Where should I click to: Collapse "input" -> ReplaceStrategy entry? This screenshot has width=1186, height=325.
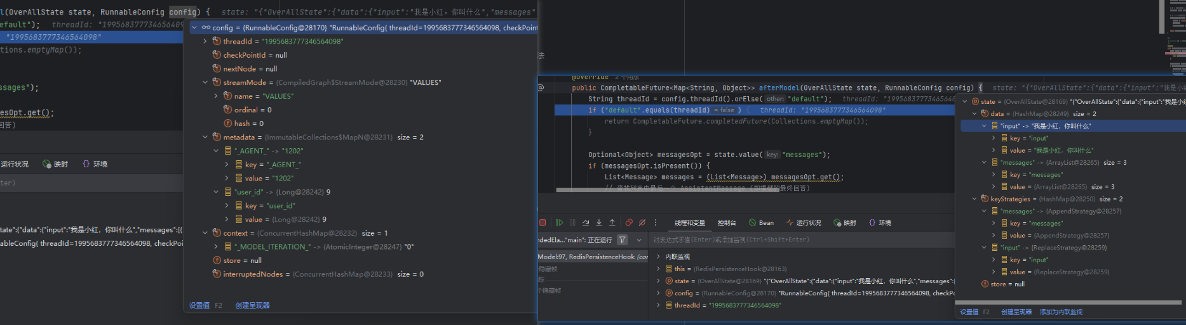point(984,248)
